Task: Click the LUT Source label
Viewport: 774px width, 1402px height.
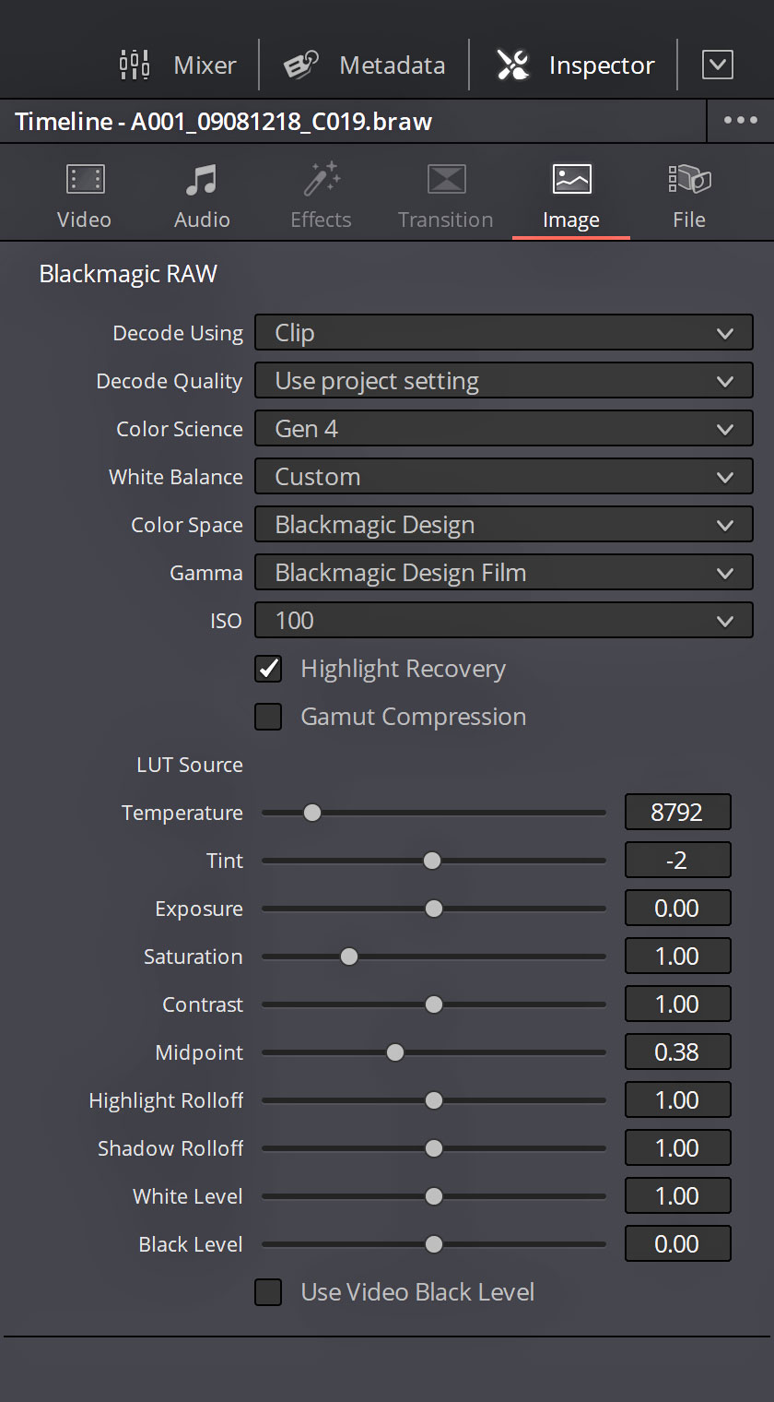Action: 190,765
